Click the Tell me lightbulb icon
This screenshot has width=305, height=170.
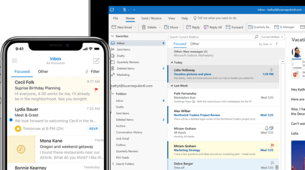point(195,18)
